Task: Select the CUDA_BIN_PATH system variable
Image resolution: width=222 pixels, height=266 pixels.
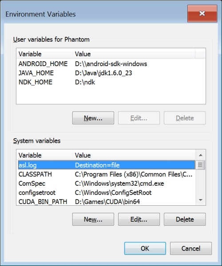Action: (x=106, y=202)
